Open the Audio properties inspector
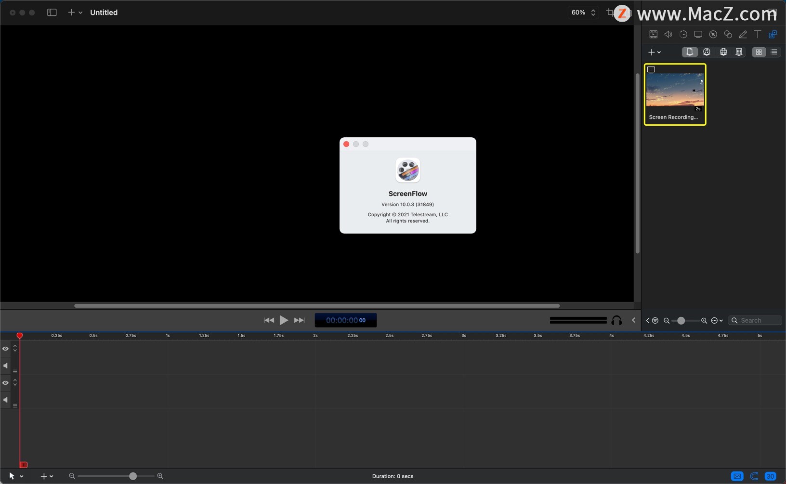Image resolution: width=786 pixels, height=484 pixels. pos(668,34)
